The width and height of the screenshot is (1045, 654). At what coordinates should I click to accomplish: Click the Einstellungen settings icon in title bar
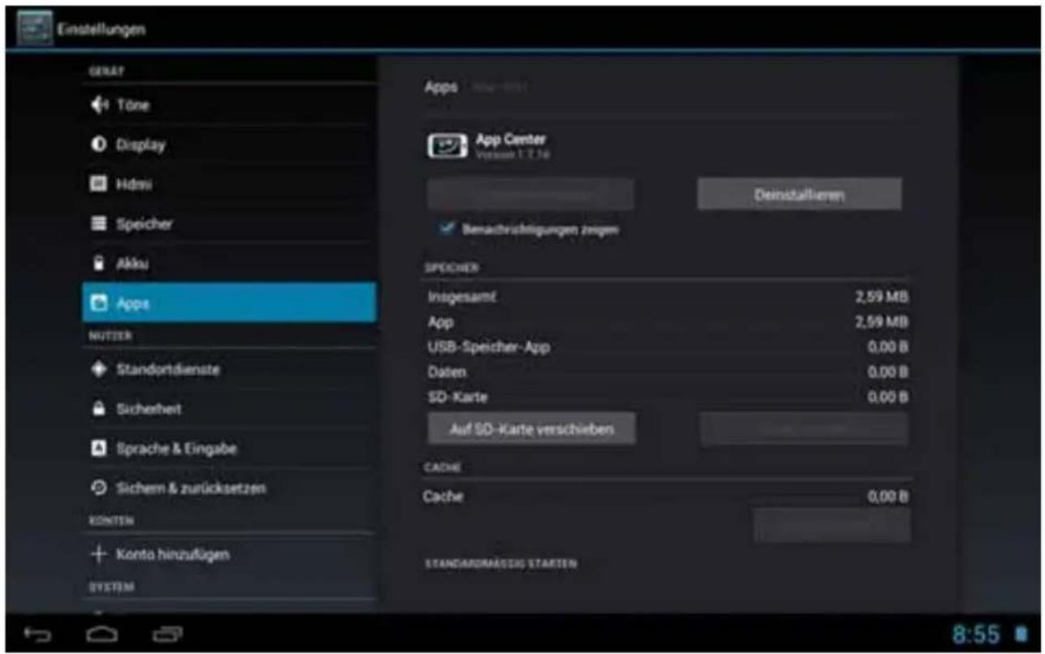(34, 28)
